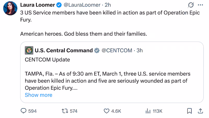Click the U.S. Central Command name
Image resolution: width=209 pixels, height=118 pixels.
pos(64,50)
